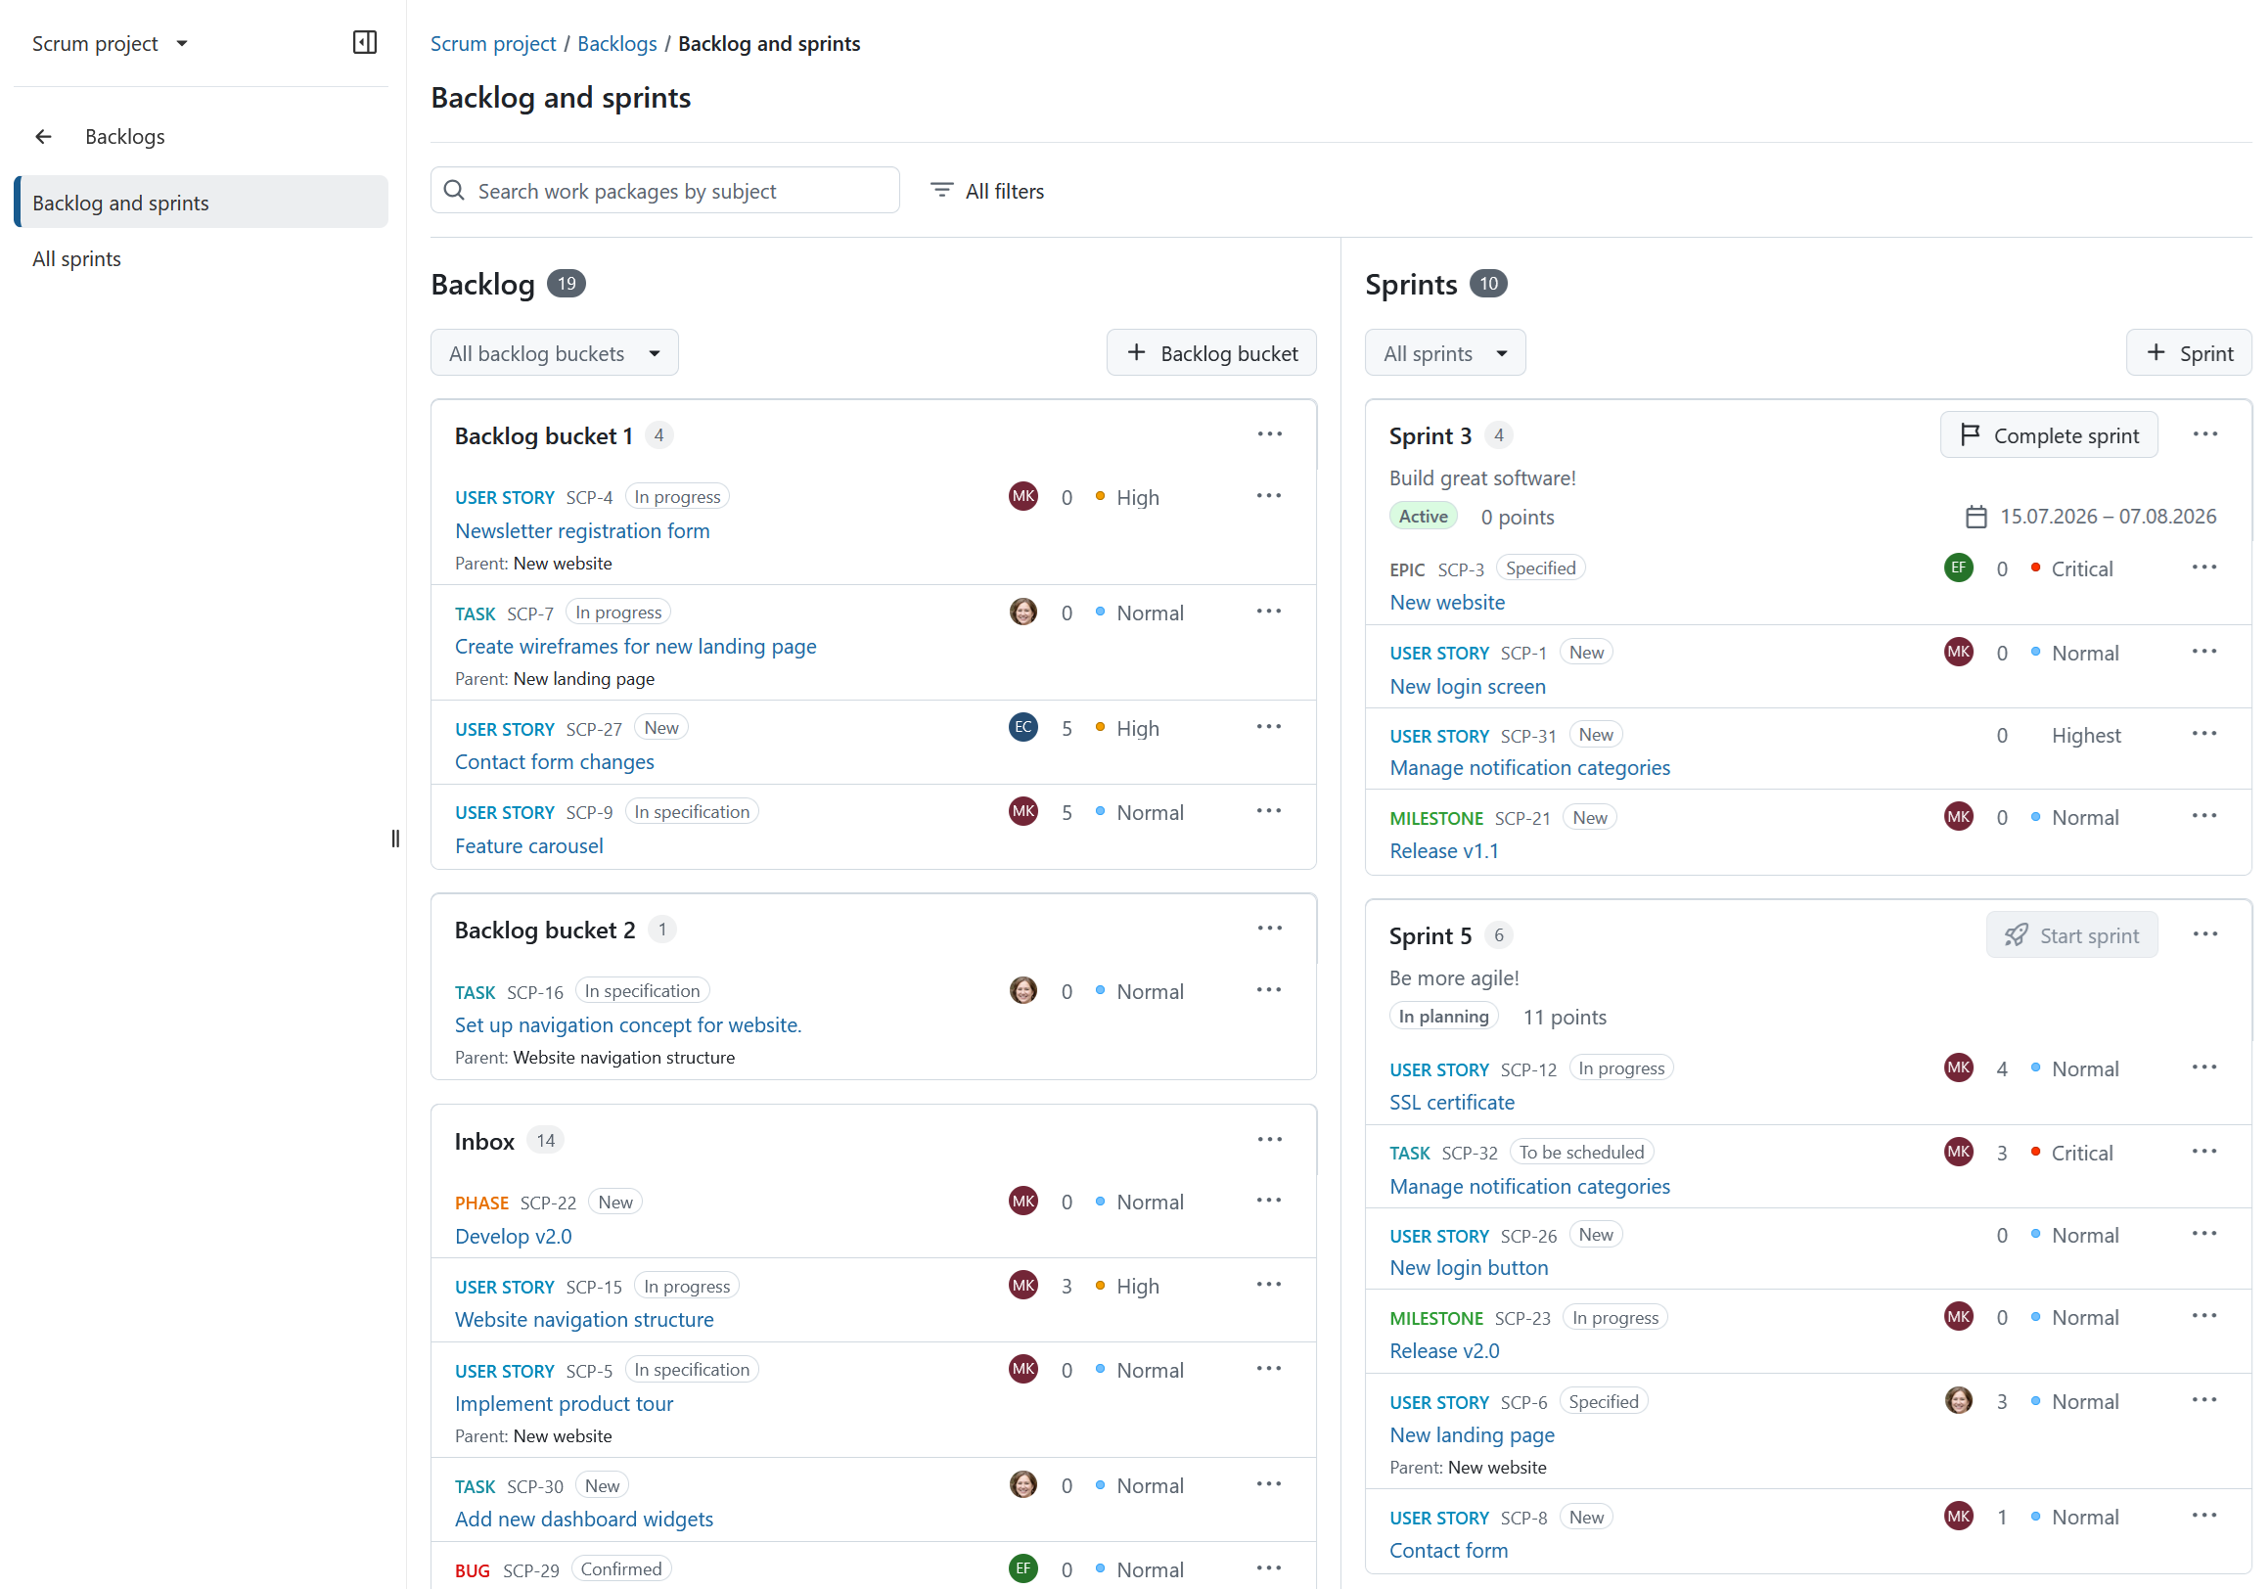Go back using the Backlogs arrow icon

(43, 136)
